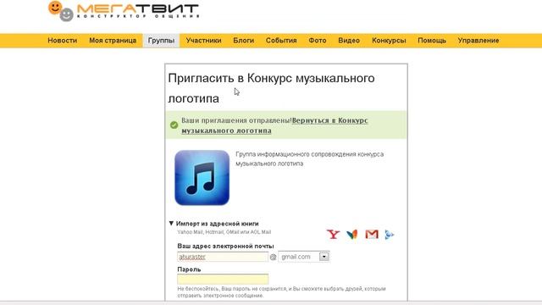Choose the AOL Mail icon
Screen dimensions: 542x305
[x=390, y=235]
